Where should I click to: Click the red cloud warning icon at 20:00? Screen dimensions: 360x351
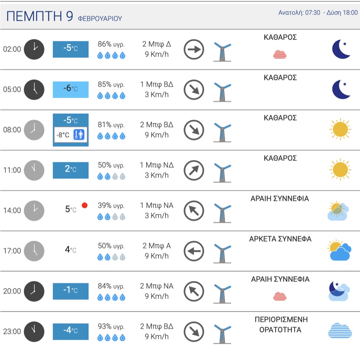280,296
